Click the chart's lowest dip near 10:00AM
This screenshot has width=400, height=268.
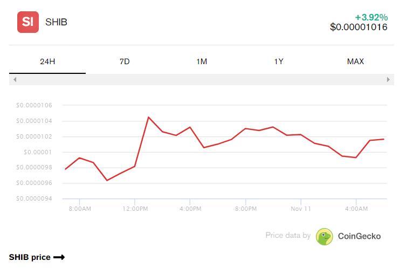tap(107, 181)
